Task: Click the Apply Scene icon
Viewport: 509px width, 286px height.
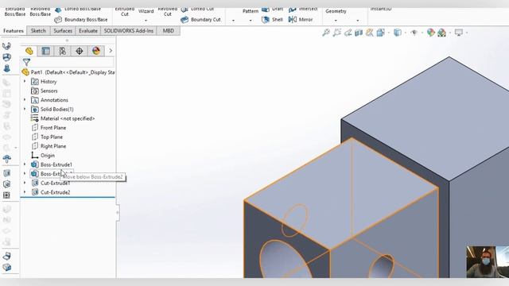Action: [x=442, y=33]
